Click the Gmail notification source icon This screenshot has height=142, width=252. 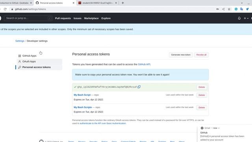click(x=202, y=128)
